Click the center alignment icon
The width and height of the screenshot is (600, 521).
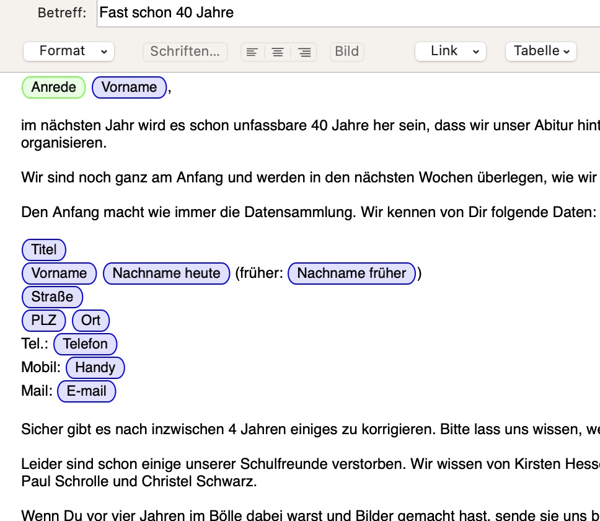[278, 52]
